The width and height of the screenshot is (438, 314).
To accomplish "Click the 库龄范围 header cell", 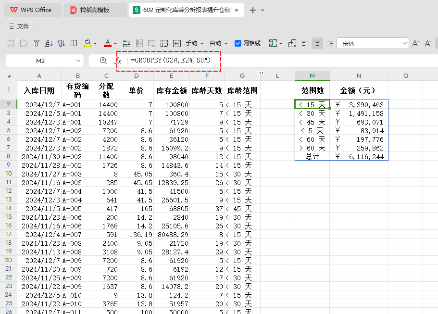I will pyautogui.click(x=242, y=90).
